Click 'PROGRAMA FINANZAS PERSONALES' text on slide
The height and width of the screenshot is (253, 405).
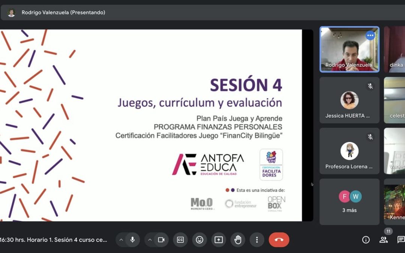pos(218,127)
